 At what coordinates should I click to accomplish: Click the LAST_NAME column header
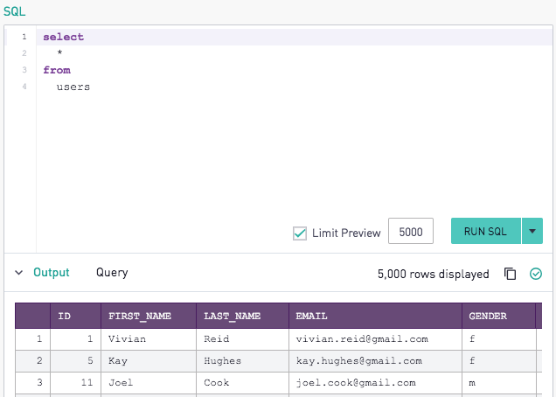pos(242,316)
